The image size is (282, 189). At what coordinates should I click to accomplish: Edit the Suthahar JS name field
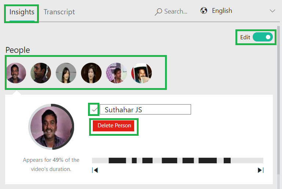tap(145, 109)
